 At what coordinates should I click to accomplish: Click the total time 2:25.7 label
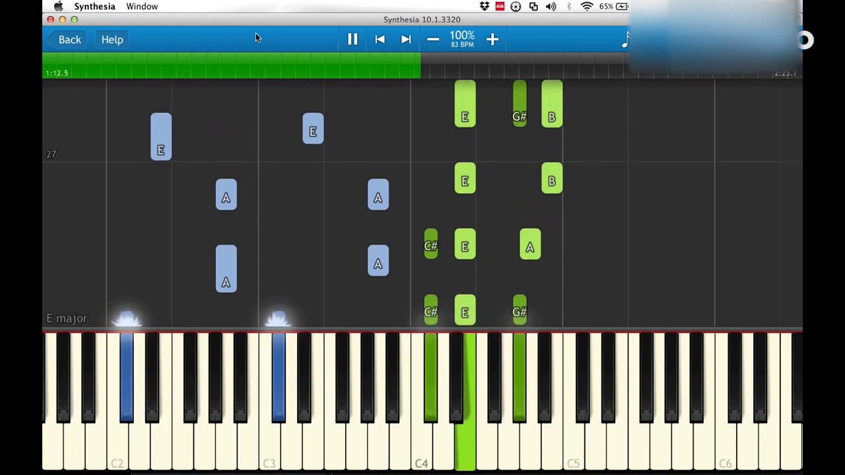coord(785,73)
